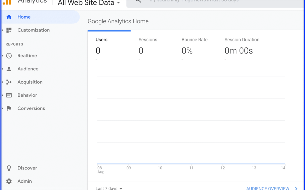The height and width of the screenshot is (190, 305).
Task: Open the Realtime reports menu label
Action: (x=27, y=56)
